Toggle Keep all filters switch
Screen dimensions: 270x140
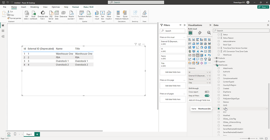pyautogui.click(x=207, y=96)
